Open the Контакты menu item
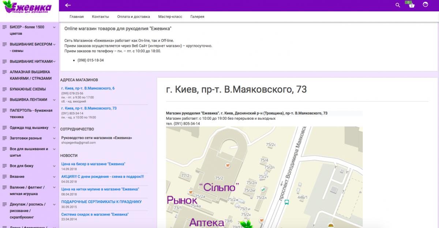The width and height of the screenshot is (439, 228). pos(100,17)
